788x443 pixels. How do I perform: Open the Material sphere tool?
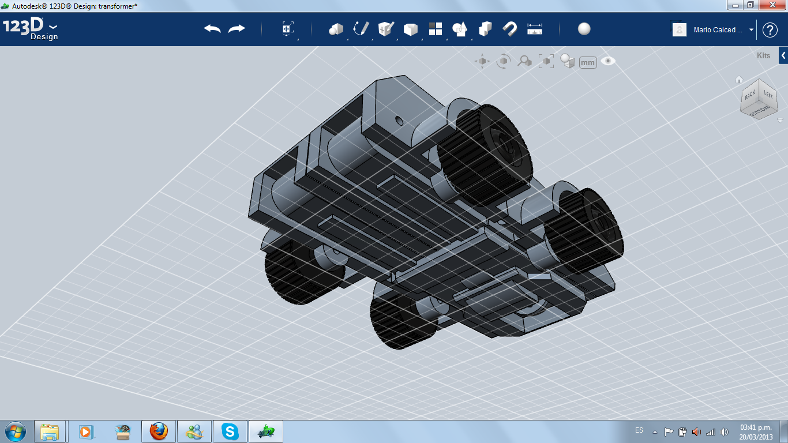point(584,29)
